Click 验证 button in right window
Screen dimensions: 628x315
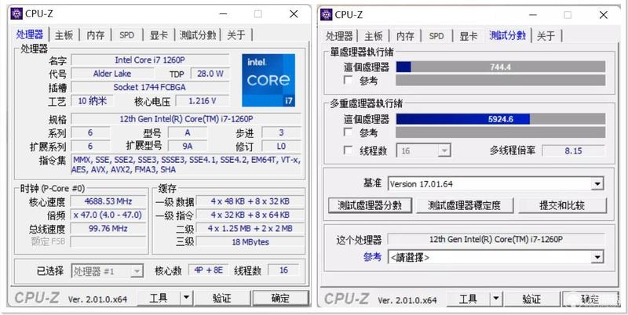pyautogui.click(x=531, y=299)
